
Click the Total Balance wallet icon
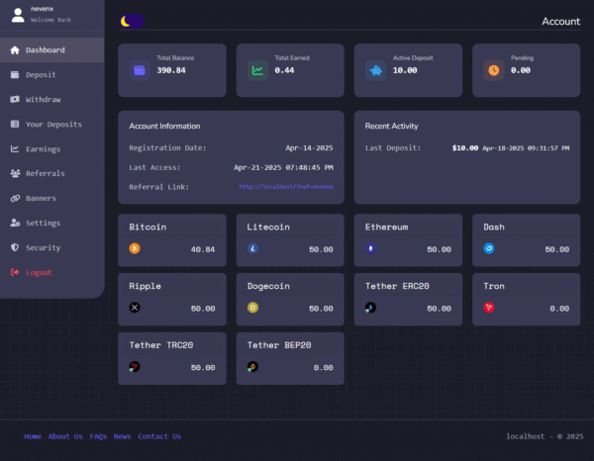pos(140,70)
